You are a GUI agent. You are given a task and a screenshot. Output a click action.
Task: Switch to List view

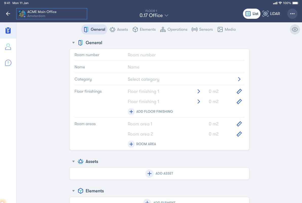252,14
